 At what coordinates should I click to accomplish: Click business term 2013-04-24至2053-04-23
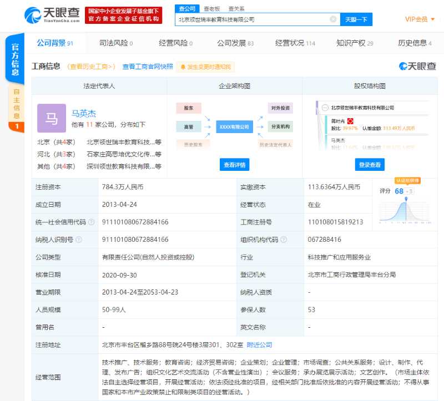(x=140, y=292)
